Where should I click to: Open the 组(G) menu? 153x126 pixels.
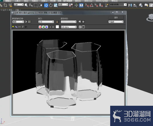click(26, 1)
